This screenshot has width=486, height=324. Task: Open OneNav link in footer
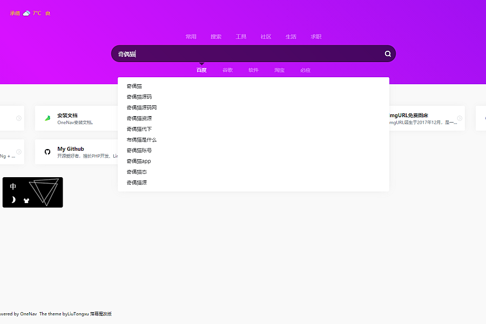coord(29,314)
